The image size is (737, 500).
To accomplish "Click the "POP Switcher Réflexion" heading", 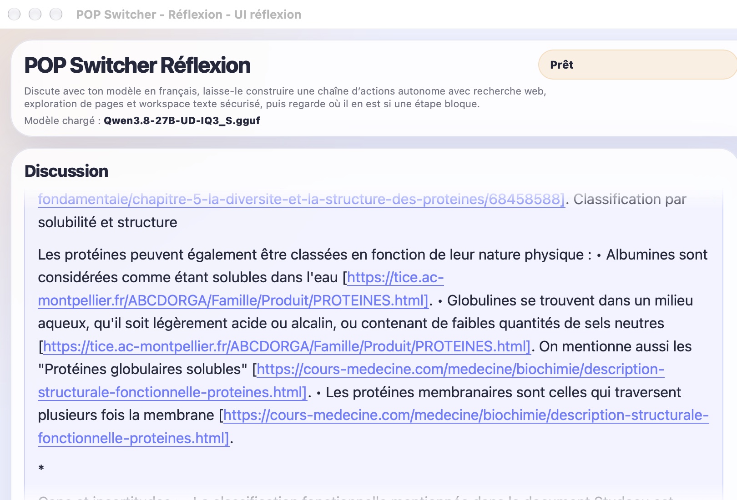I will (x=137, y=65).
